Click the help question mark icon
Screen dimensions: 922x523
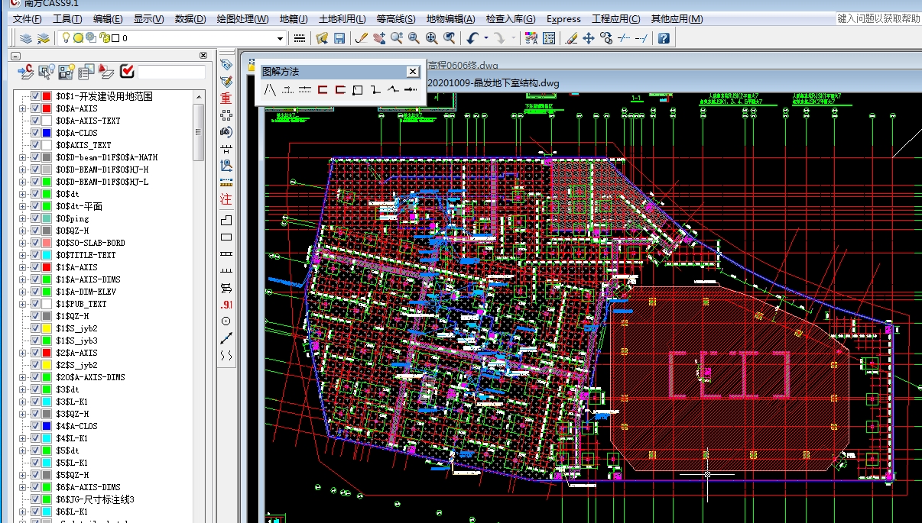664,38
